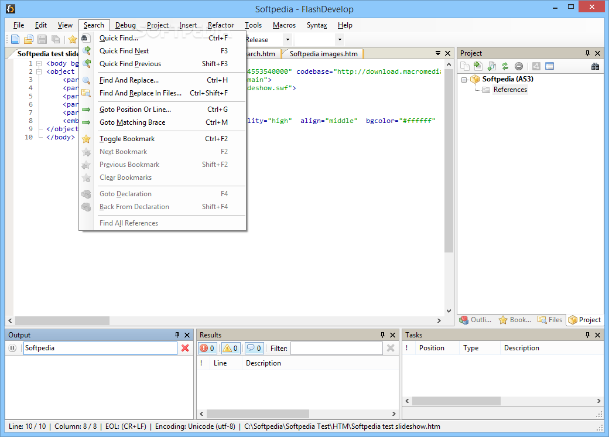This screenshot has height=437, width=609.
Task: Click the save all toolbar icon
Action: (x=56, y=39)
